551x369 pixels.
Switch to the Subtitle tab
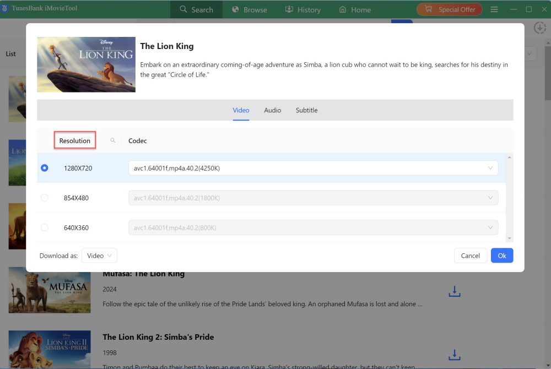tap(306, 110)
